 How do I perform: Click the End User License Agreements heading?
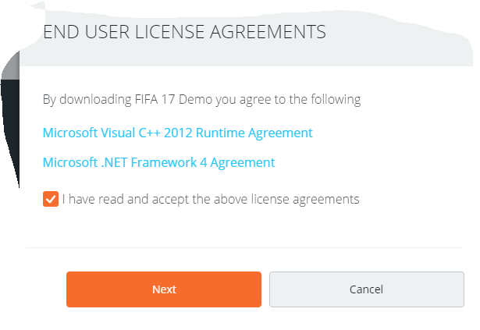coord(184,32)
